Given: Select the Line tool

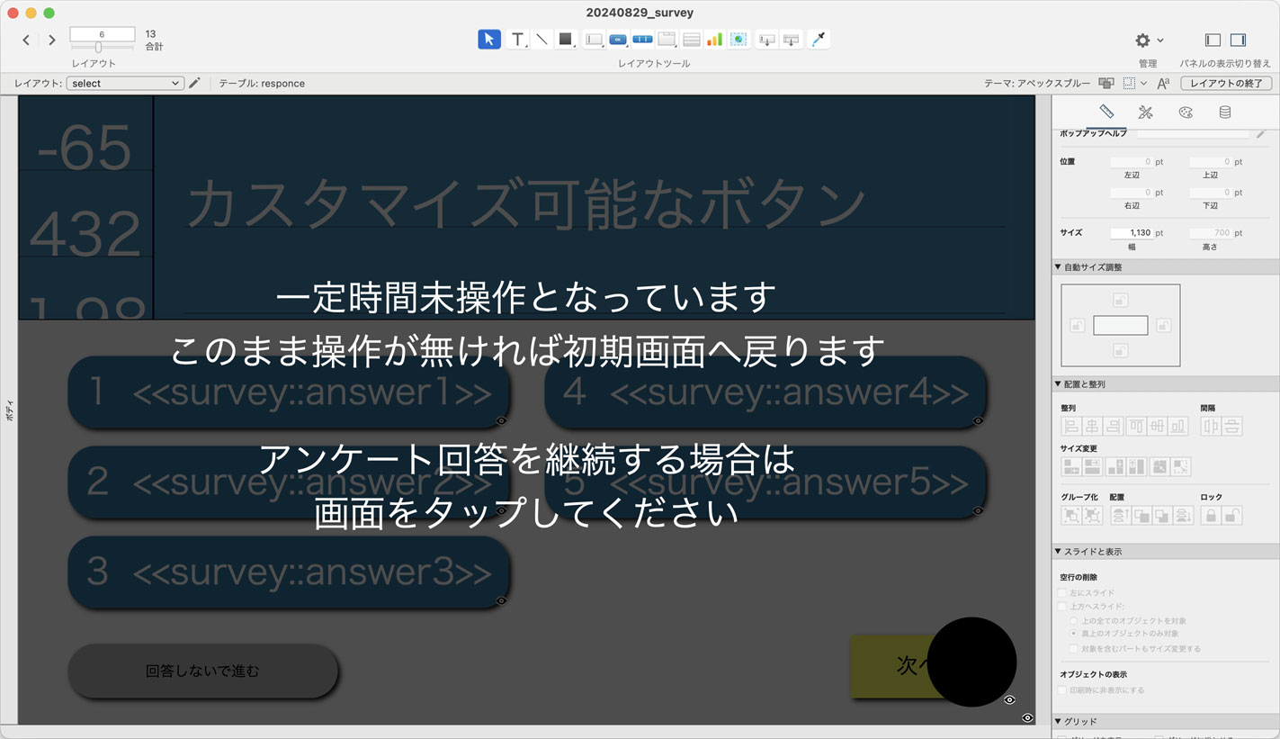Looking at the screenshot, I should pyautogui.click(x=542, y=39).
